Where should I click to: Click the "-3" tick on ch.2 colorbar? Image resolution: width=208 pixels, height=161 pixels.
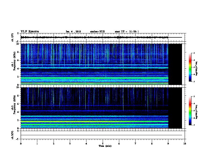[194, 97]
